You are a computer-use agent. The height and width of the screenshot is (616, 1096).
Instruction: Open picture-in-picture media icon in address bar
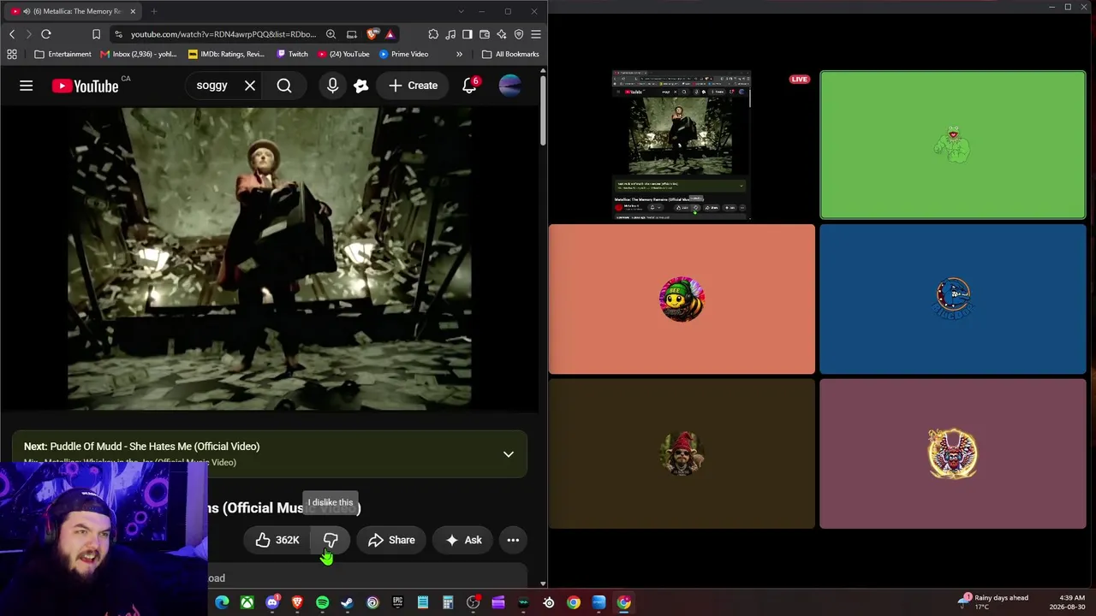click(x=352, y=34)
